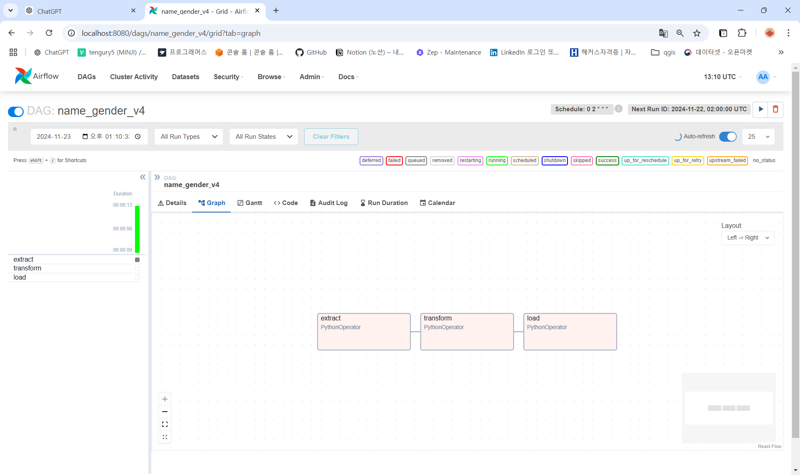
Task: Disable the Auto-refresh toggle
Action: click(727, 137)
